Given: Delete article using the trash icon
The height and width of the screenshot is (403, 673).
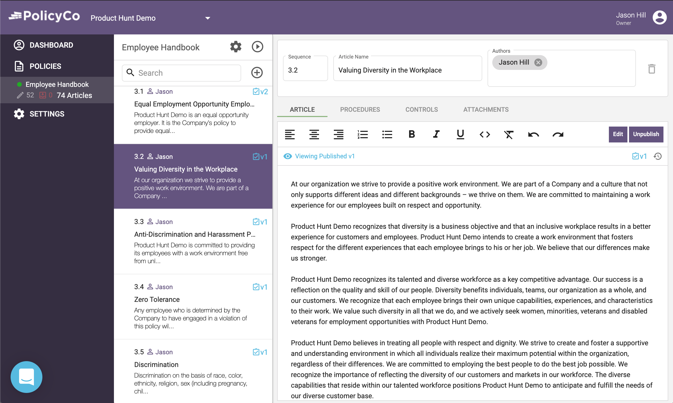Looking at the screenshot, I should point(651,69).
